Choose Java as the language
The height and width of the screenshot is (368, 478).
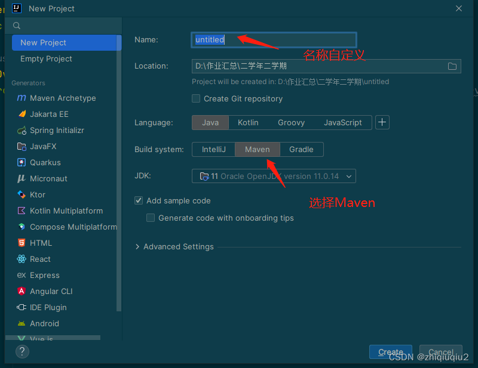point(210,123)
